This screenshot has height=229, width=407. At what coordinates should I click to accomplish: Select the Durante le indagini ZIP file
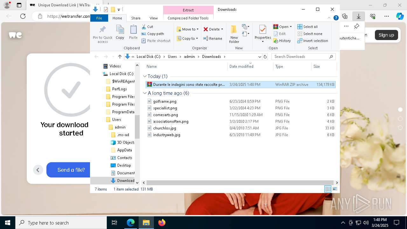[240, 85]
